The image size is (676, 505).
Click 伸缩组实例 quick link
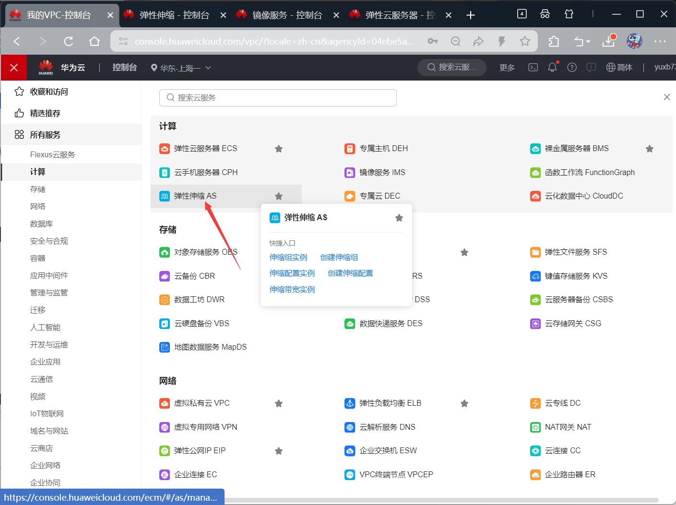(288, 258)
